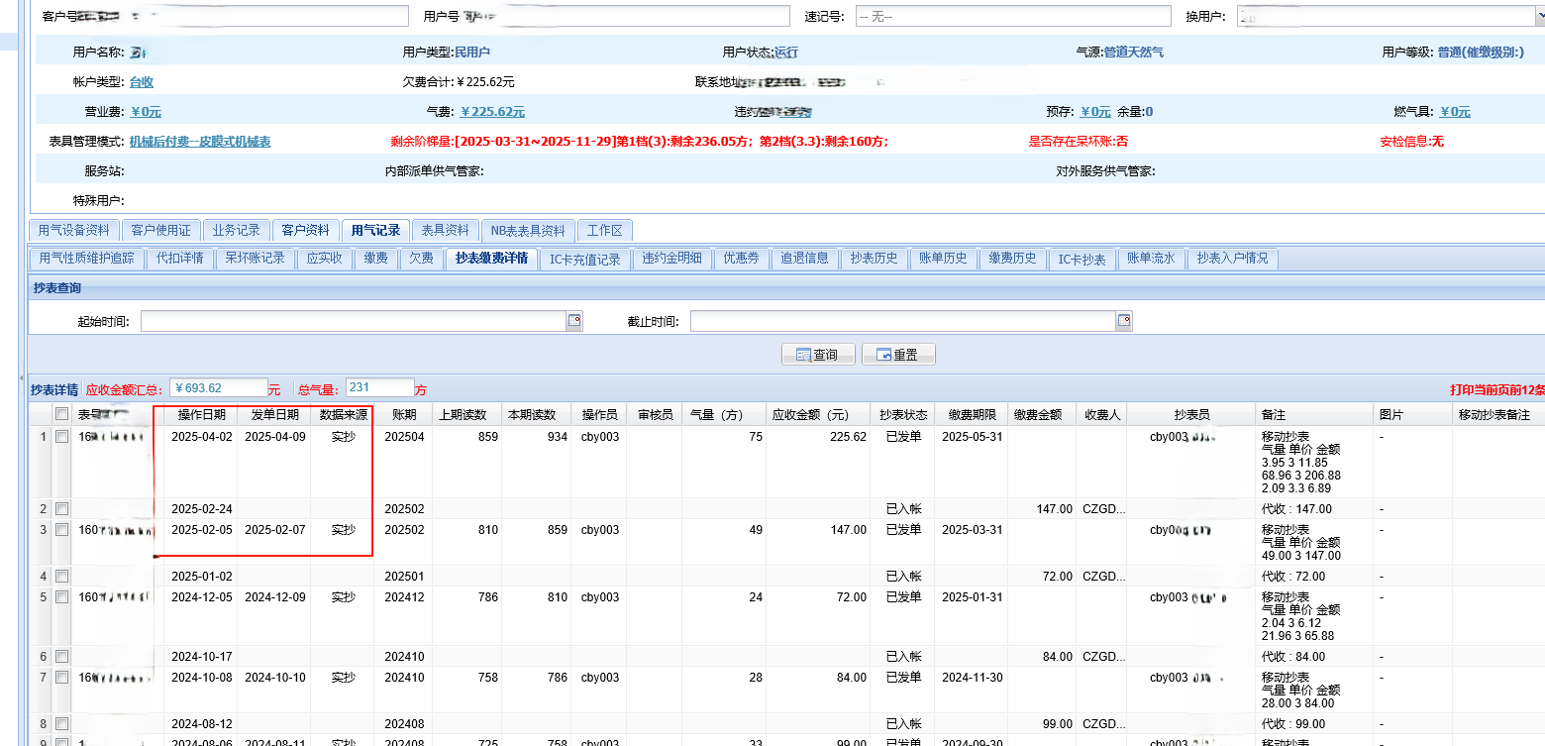
Task: Switch to the 工作区 tab
Action: [x=604, y=230]
